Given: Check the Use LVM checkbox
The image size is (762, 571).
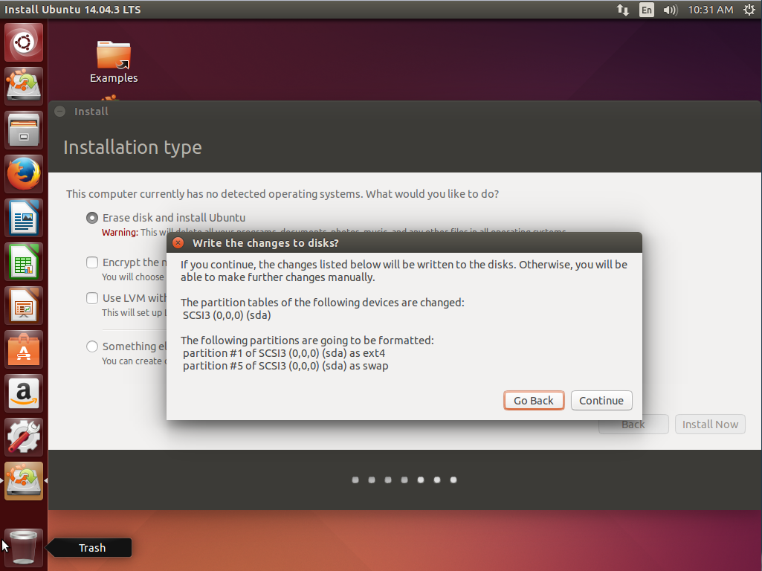Looking at the screenshot, I should (92, 298).
